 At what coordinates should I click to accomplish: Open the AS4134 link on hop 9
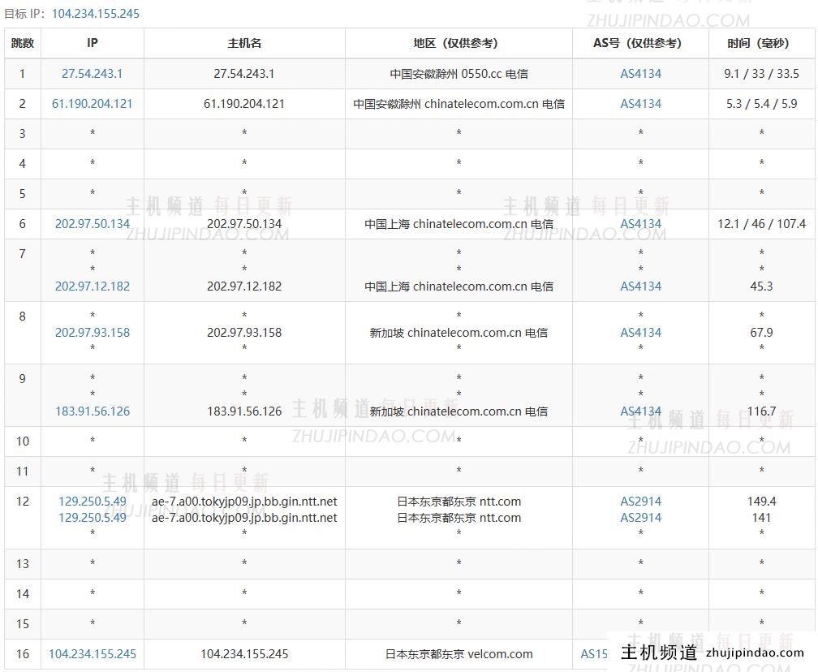coord(640,411)
